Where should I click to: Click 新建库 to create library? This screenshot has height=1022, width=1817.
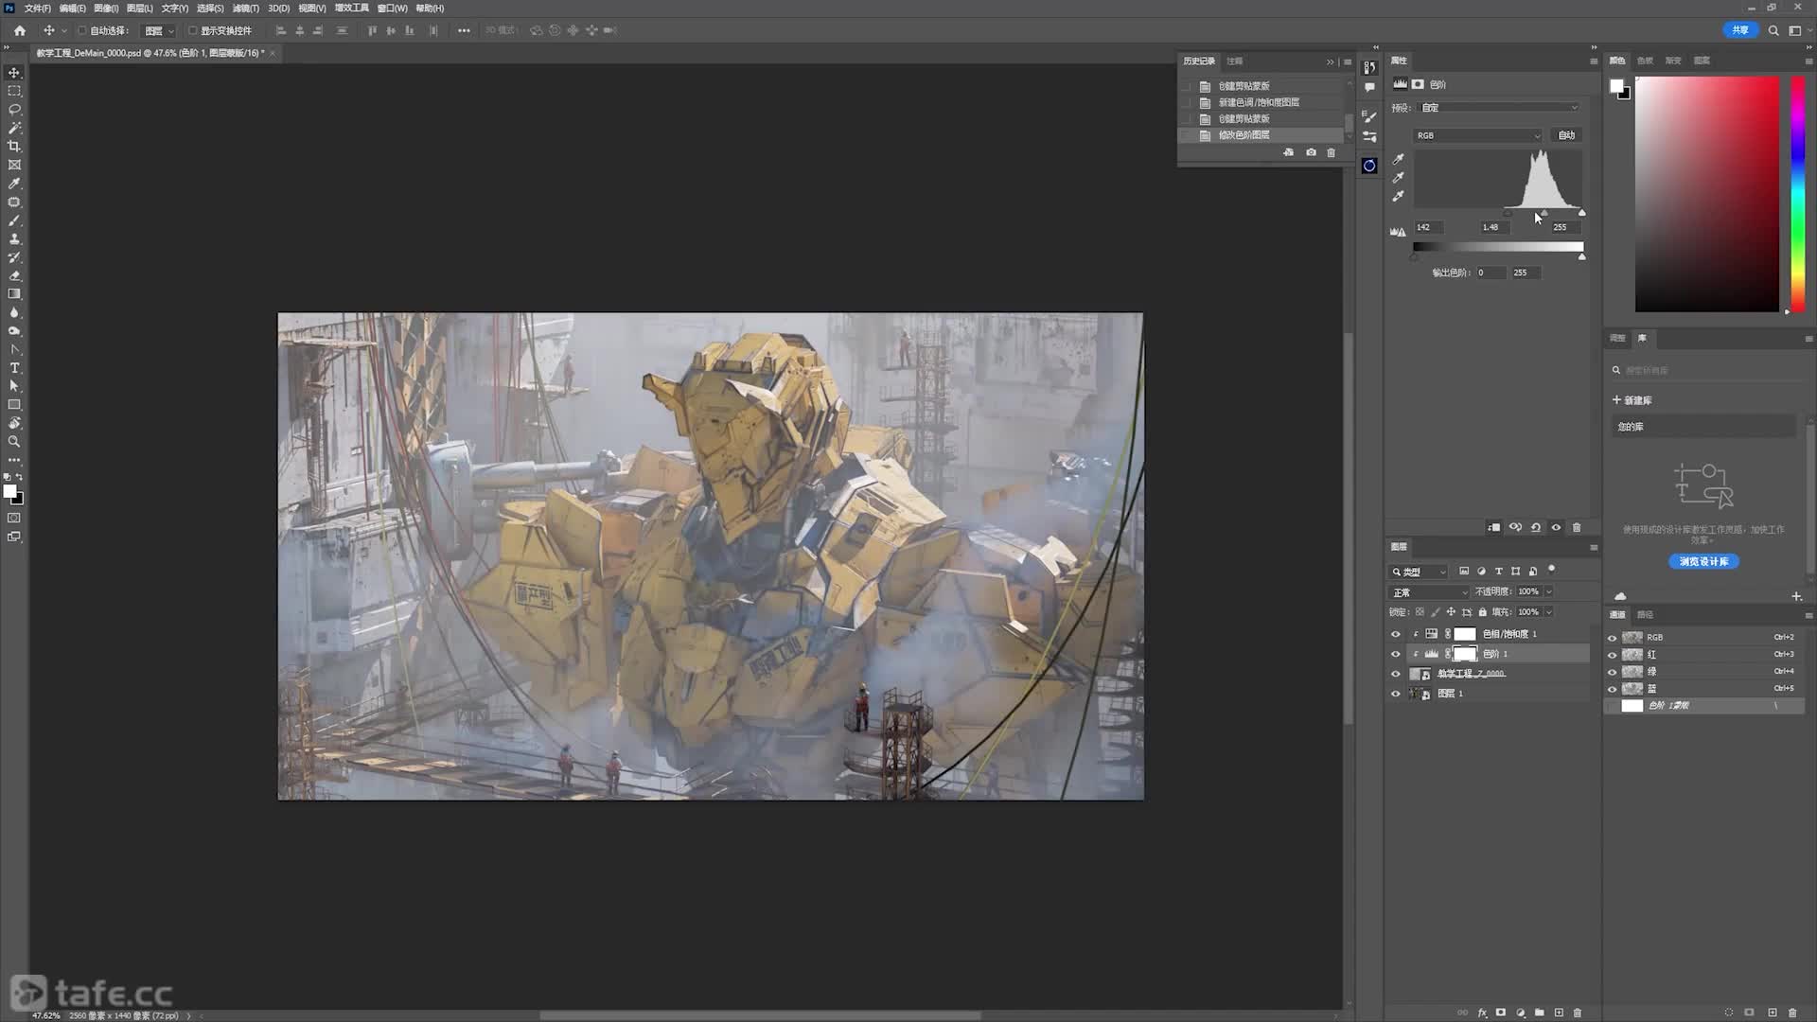coord(1632,400)
